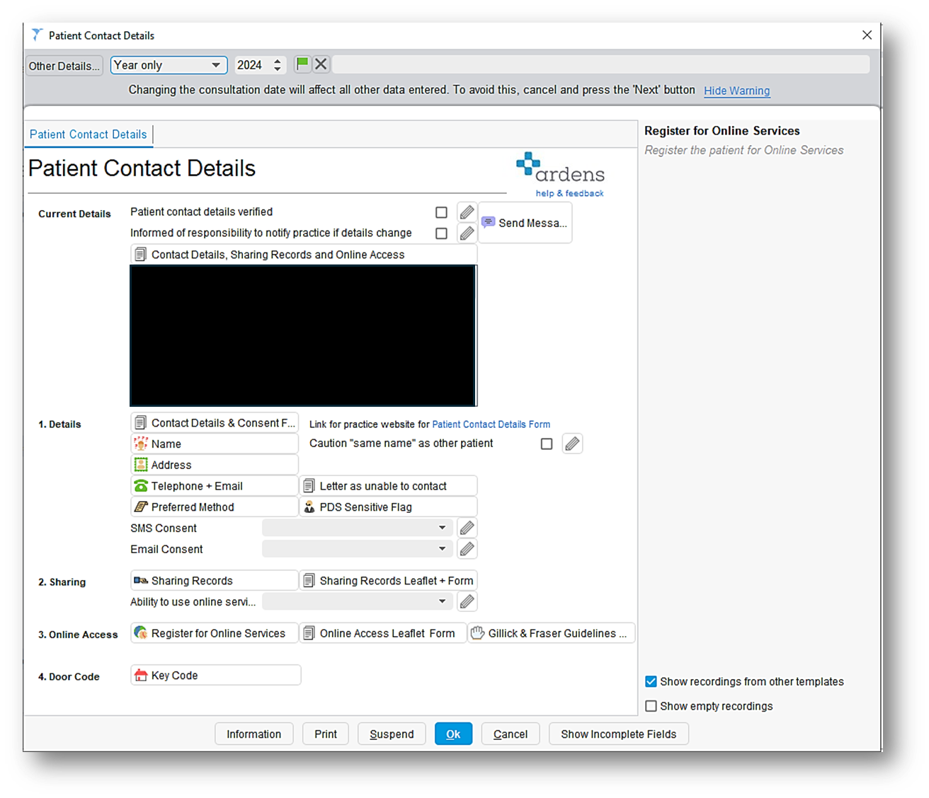Image resolution: width=929 pixels, height=798 pixels.
Task: Click the Hide Warning link
Action: pos(736,91)
